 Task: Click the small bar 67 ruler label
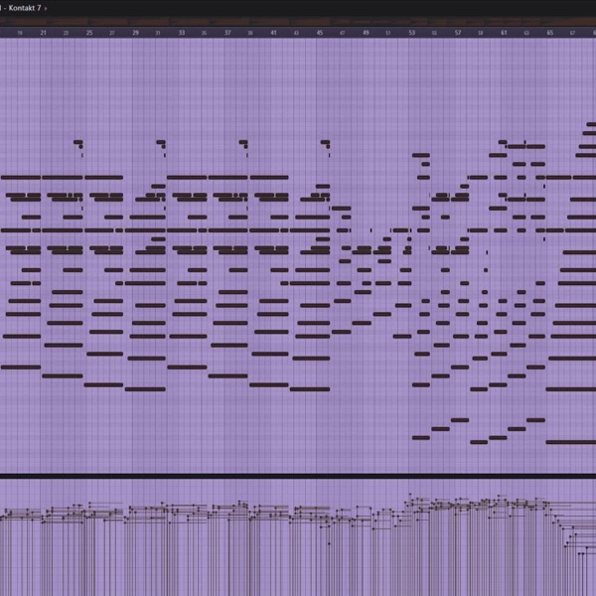click(572, 33)
